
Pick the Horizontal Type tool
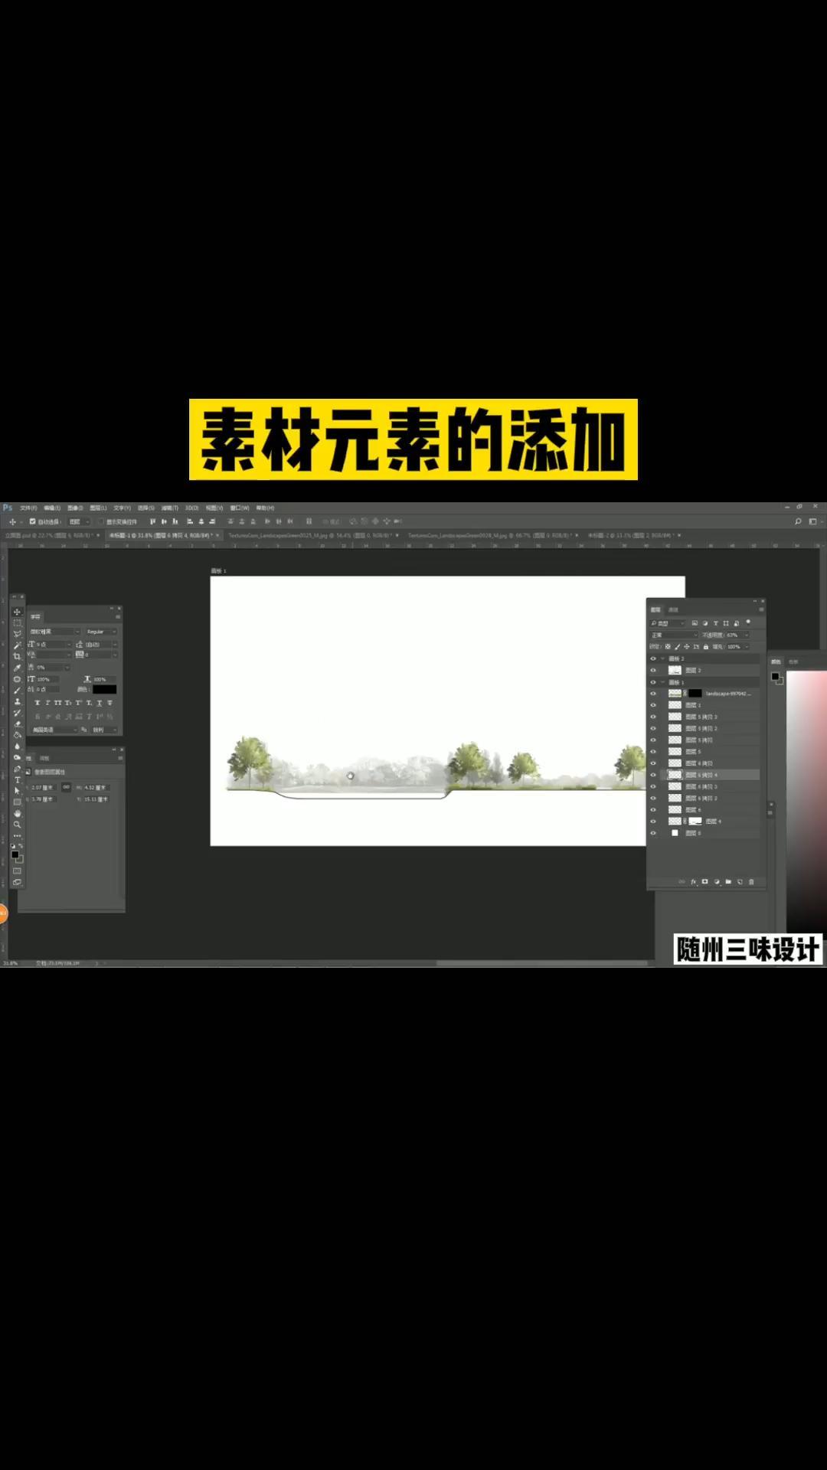[x=17, y=780]
